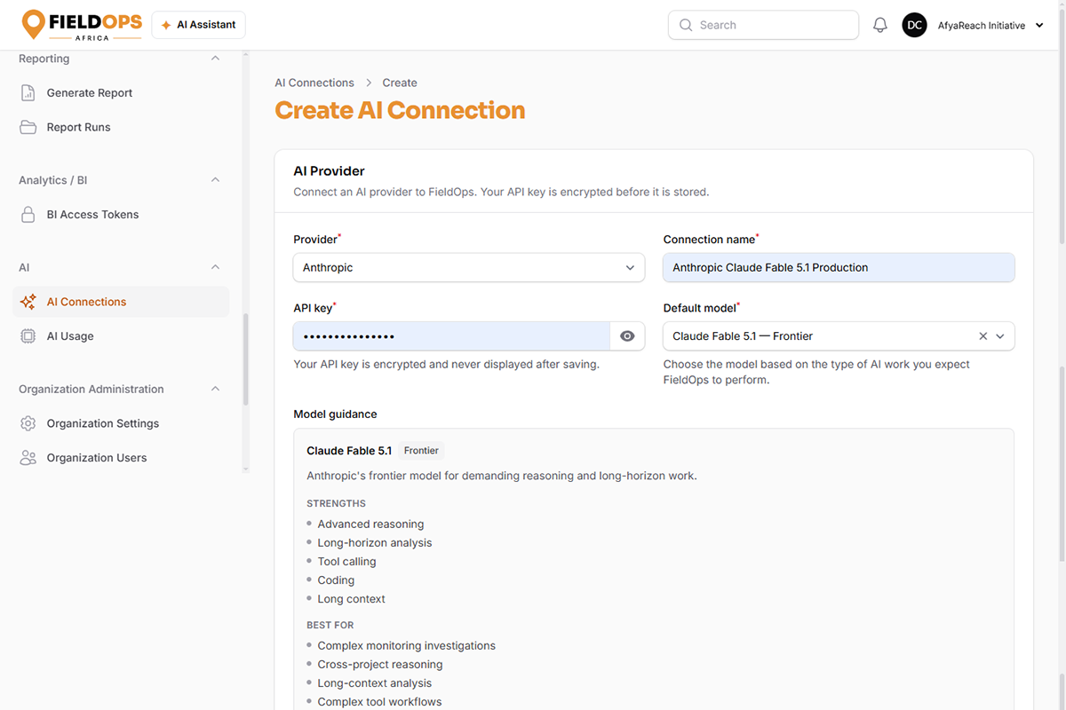Collapse the Analytics / BI section

click(x=215, y=180)
